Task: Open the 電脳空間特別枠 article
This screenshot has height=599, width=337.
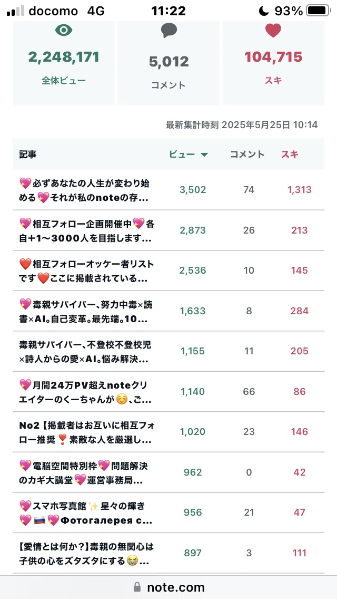Action: 84,472
